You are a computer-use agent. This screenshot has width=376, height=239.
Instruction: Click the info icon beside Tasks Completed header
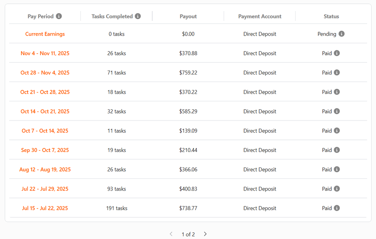(138, 16)
